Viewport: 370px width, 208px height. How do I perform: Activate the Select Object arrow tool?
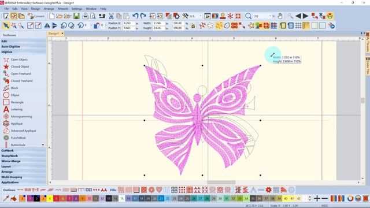pyautogui.click(x=6, y=25)
